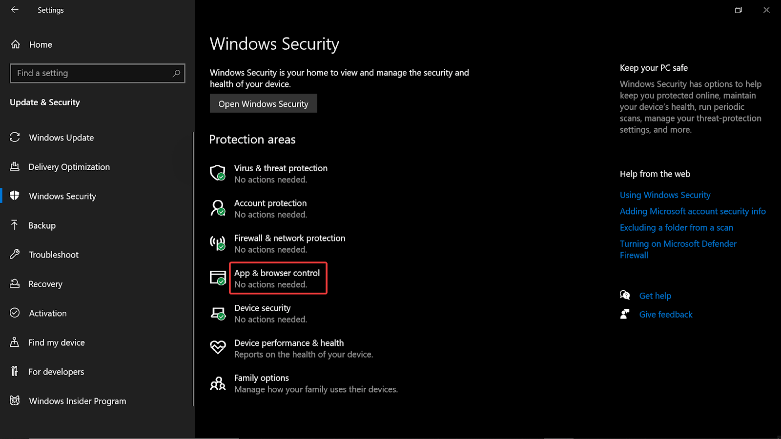Click the Excluding a folder from a scan link

(677, 227)
